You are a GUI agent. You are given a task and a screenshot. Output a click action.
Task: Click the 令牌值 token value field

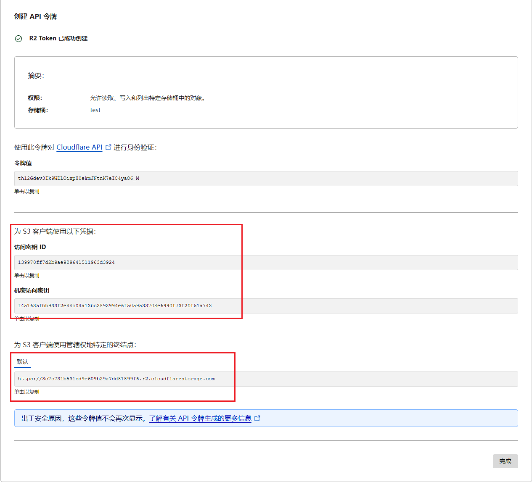coord(266,179)
